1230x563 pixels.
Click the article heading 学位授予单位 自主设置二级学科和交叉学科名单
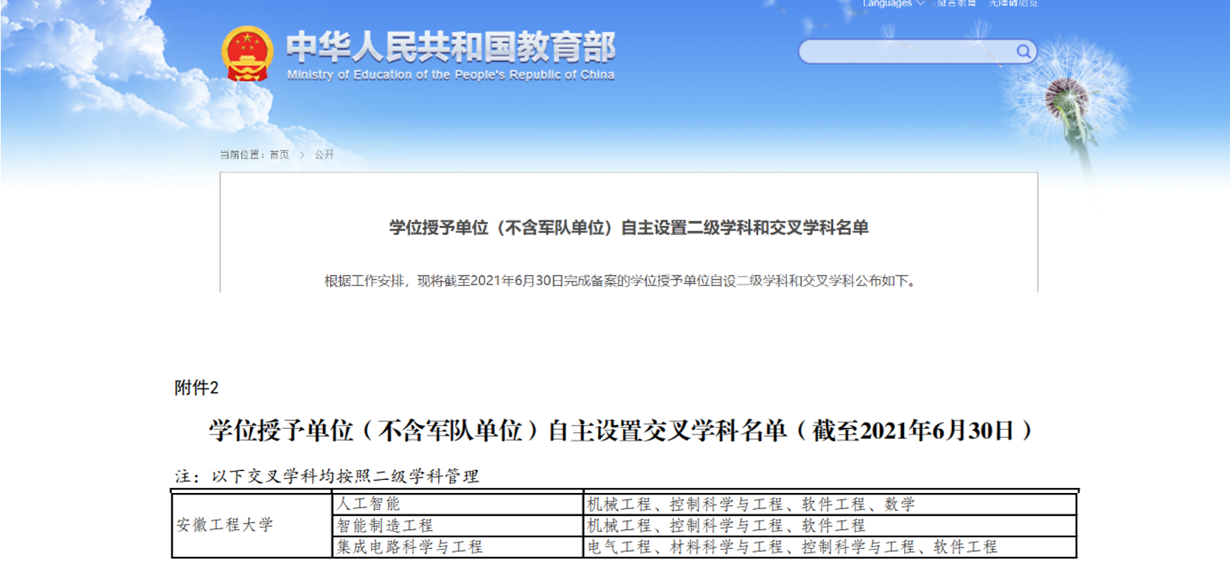(x=628, y=228)
